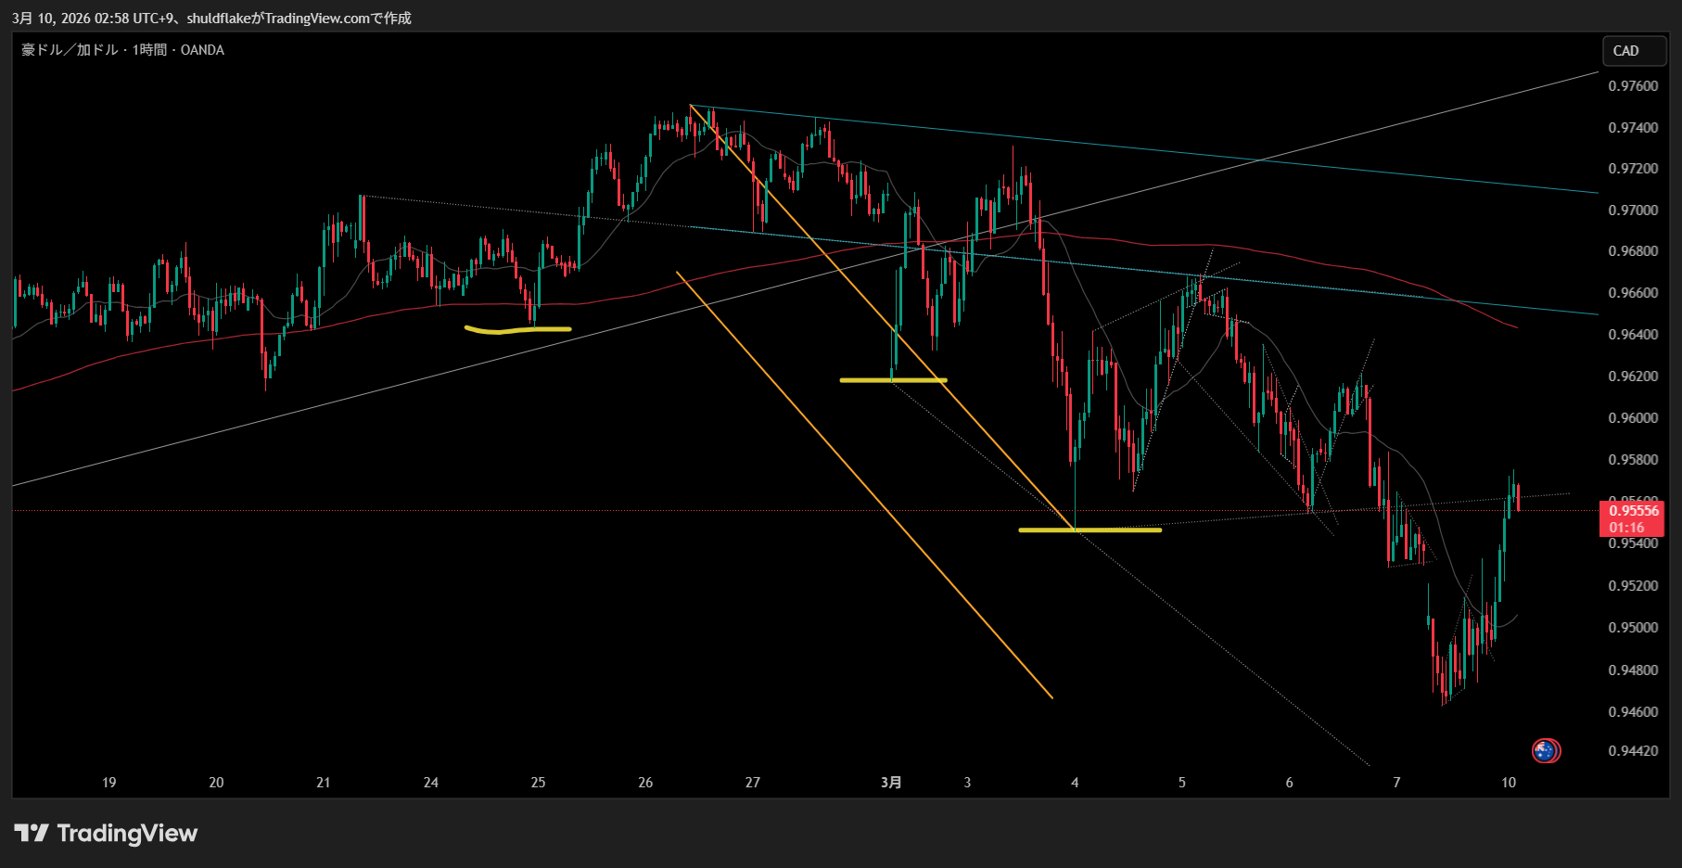
Task: Click the 0.94420 price scale label
Action: tap(1632, 751)
